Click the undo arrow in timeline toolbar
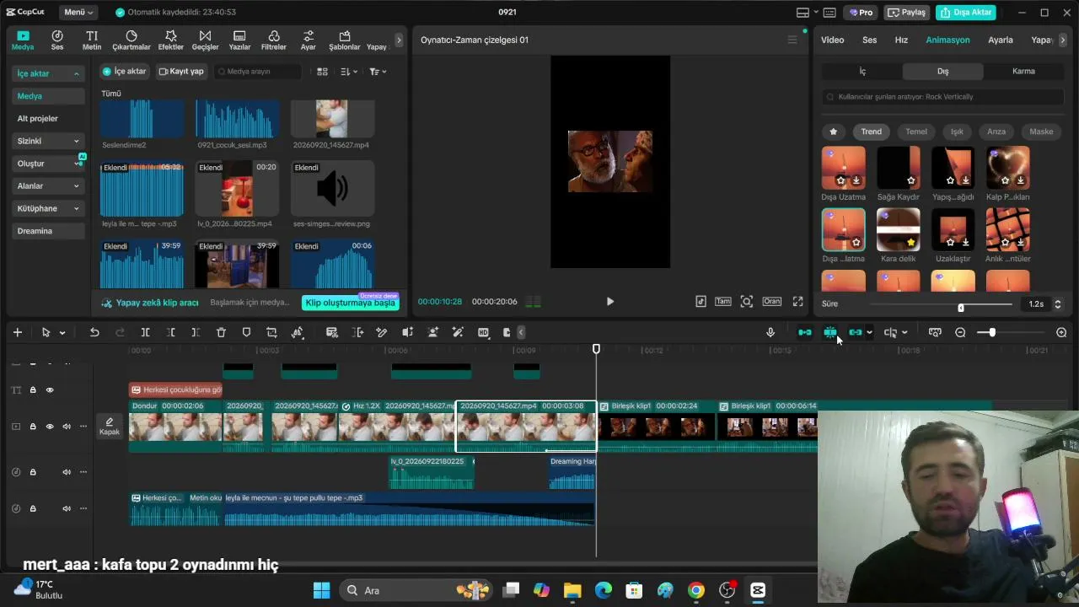 [94, 332]
